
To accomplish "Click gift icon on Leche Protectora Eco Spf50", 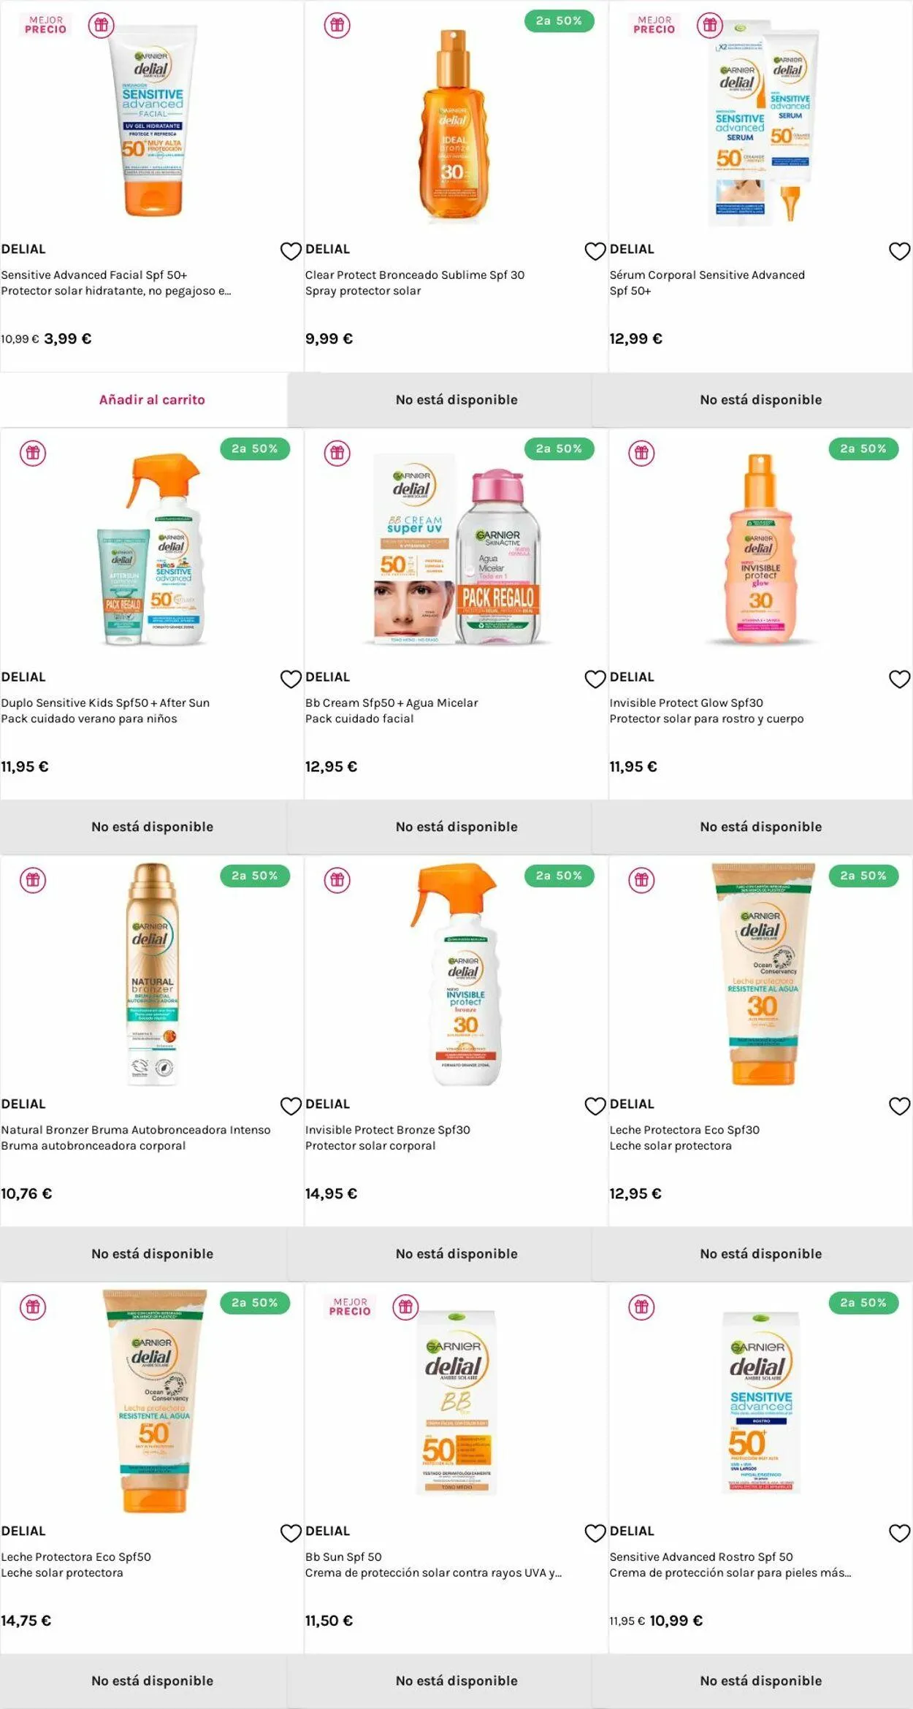I will (33, 1307).
